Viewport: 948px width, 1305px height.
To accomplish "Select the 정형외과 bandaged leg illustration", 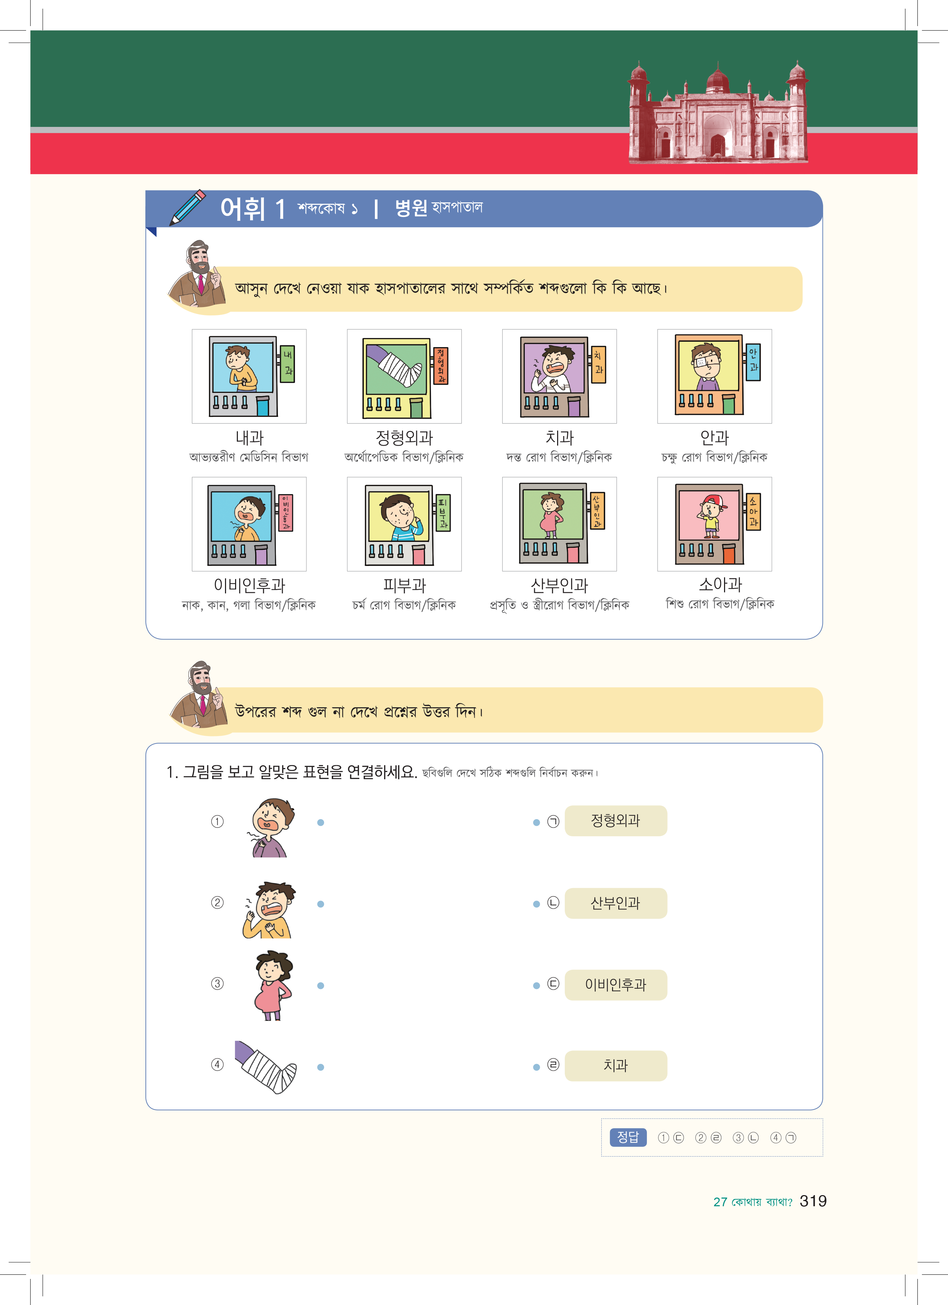I will click(404, 376).
